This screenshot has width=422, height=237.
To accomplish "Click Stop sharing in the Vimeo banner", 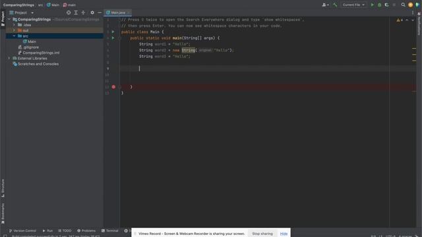I will [x=262, y=234].
